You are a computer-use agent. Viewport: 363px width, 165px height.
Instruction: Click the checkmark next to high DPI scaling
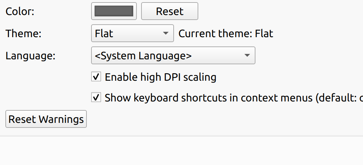point(96,77)
